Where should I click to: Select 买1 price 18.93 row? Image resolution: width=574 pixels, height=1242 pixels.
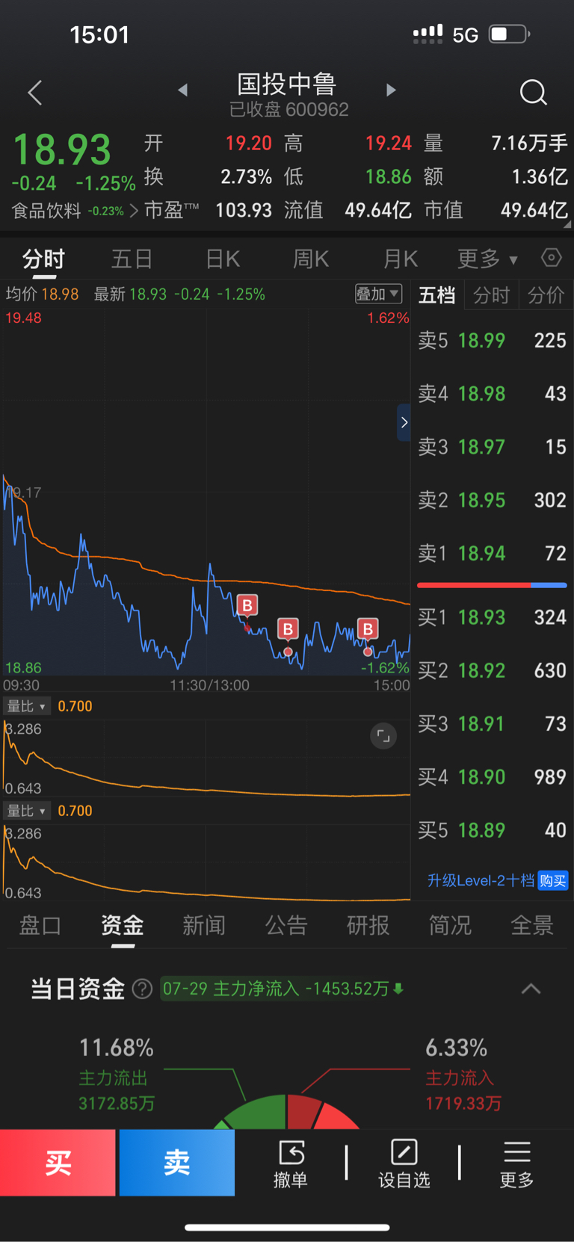(x=493, y=617)
